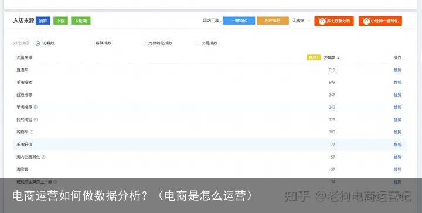Viewport: 422px width, 213px height.
Task: Click the visitor value 120
Action: (x=332, y=119)
